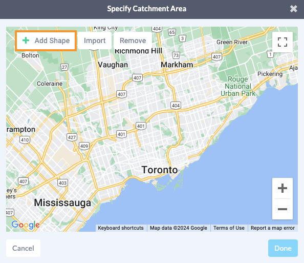Select the Remove button on the map
Image resolution: width=304 pixels, height=263 pixels.
click(133, 41)
